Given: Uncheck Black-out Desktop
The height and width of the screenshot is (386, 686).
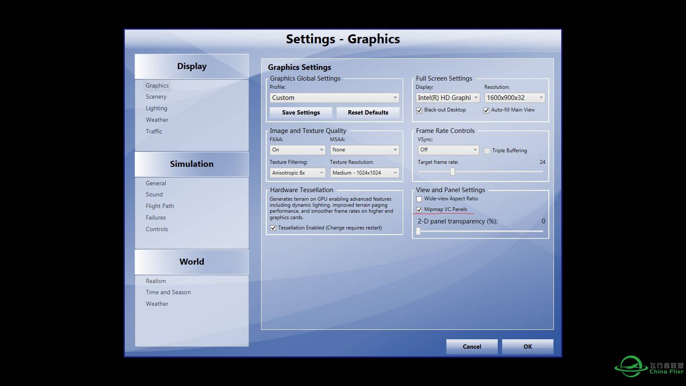Looking at the screenshot, I should tap(419, 110).
